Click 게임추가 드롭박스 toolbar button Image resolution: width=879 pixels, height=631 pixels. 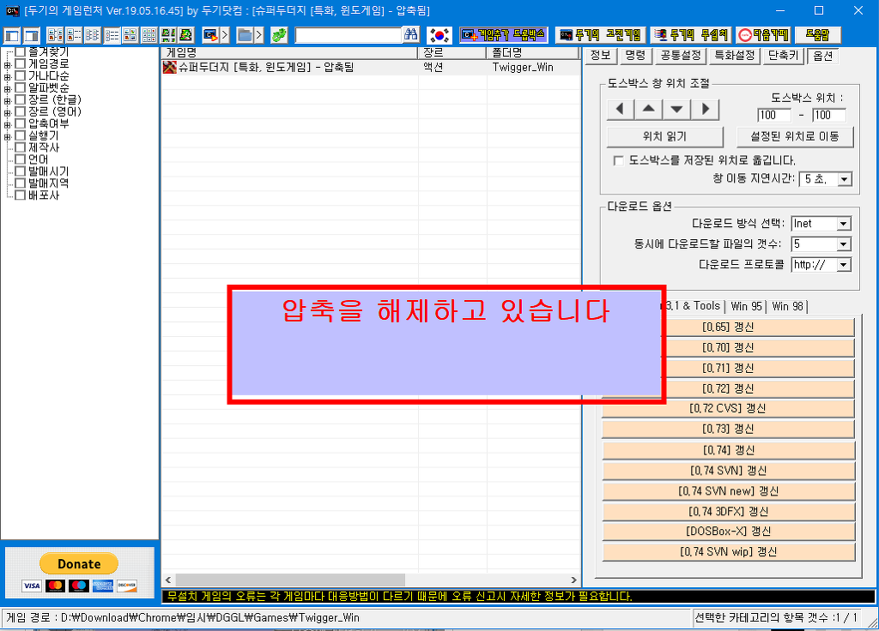[503, 35]
